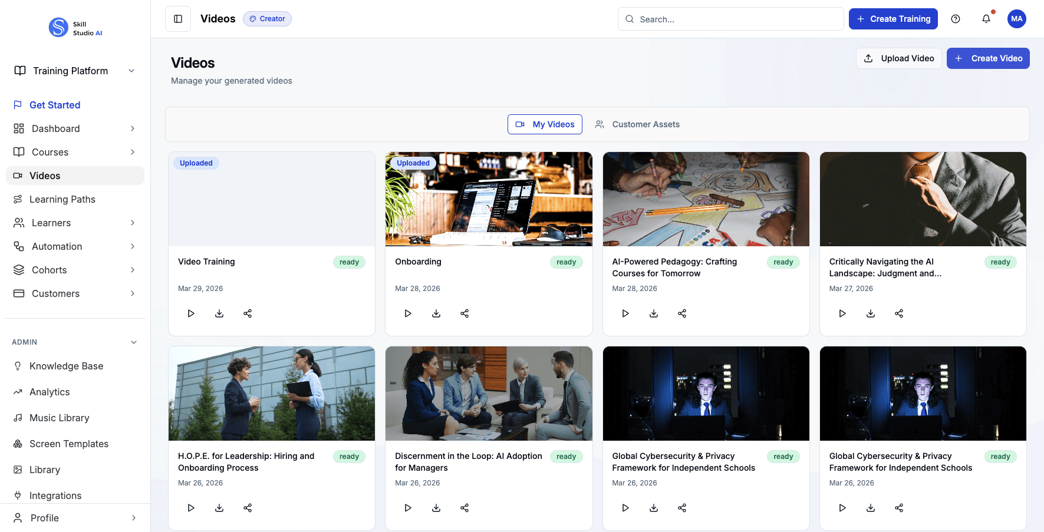
Task: Download Critically Navigating the AI Landscape
Action: [871, 313]
